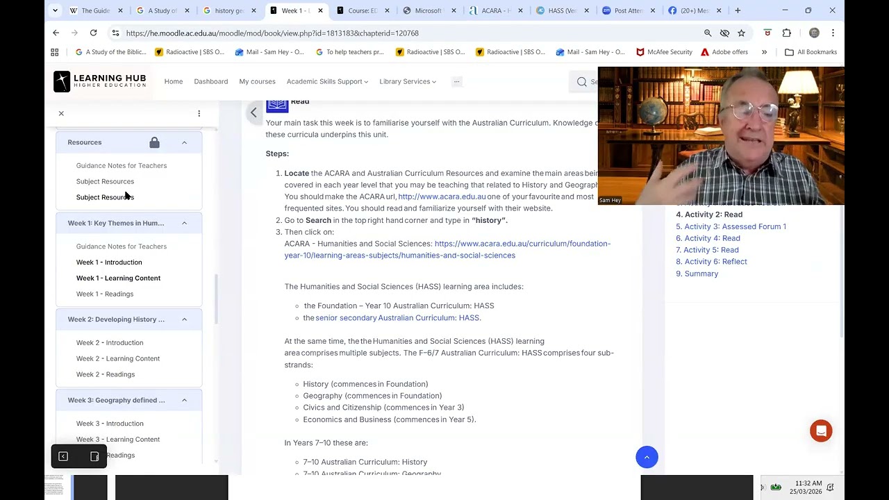This screenshot has height=500, width=889.
Task: Open the site information icon in address bar
Action: click(115, 33)
